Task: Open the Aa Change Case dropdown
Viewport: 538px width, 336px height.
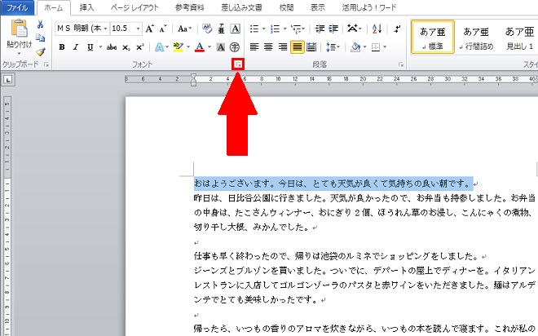Action: (x=184, y=29)
